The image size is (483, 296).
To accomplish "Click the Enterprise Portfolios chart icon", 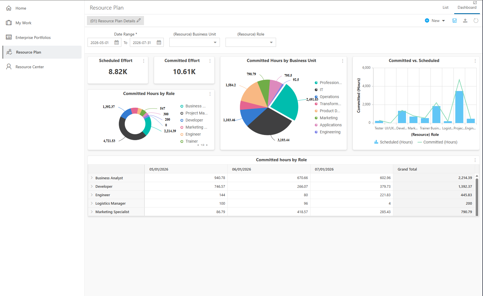I will (9, 37).
